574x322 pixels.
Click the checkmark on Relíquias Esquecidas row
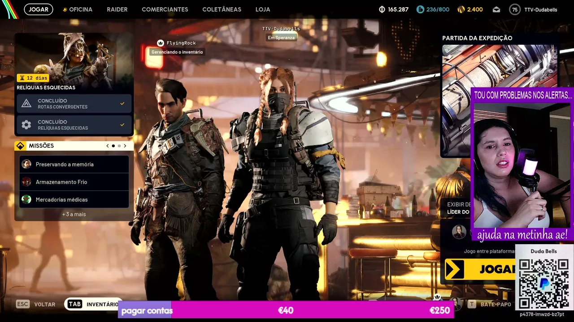coord(122,125)
